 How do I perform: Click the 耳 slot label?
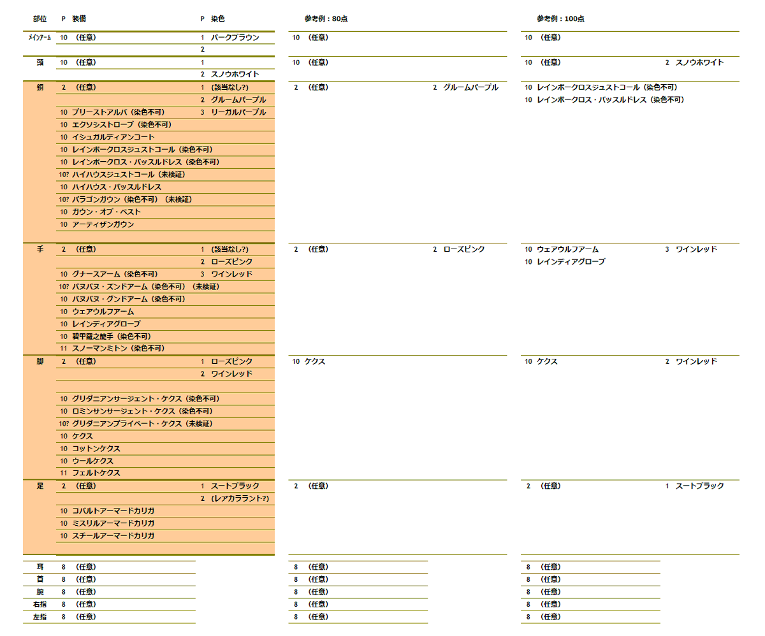(40, 567)
